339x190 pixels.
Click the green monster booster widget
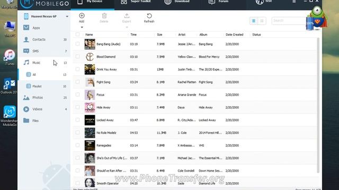(317, 17)
